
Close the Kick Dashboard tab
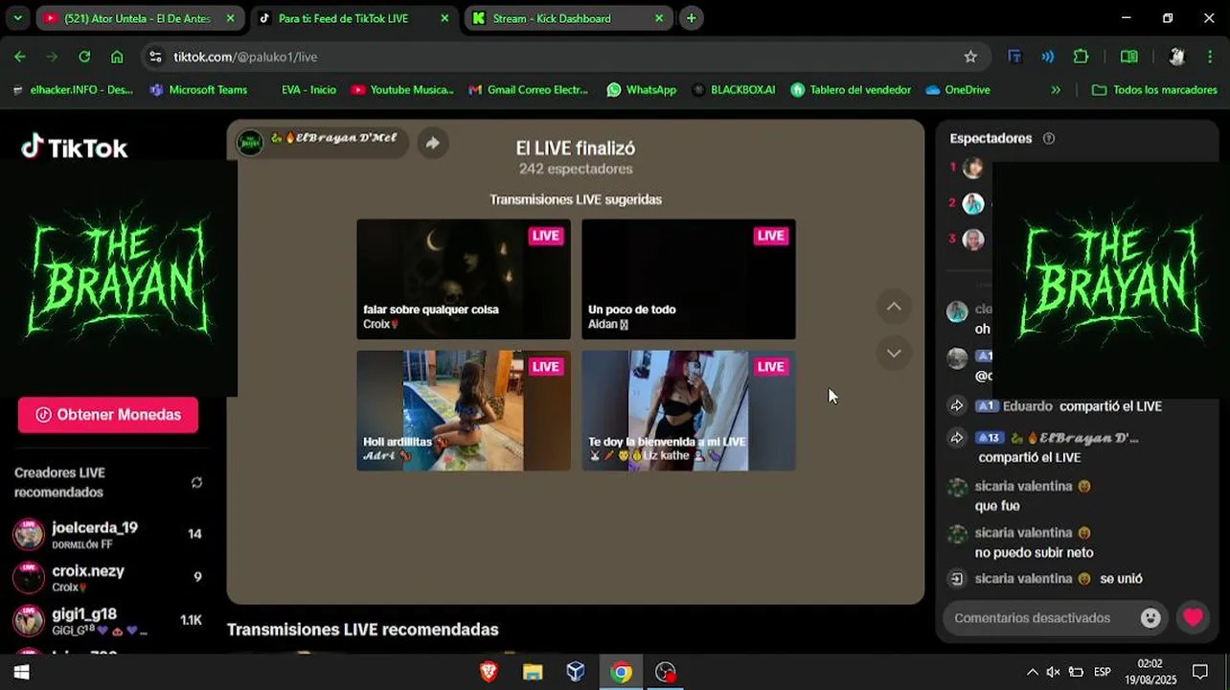(x=659, y=18)
